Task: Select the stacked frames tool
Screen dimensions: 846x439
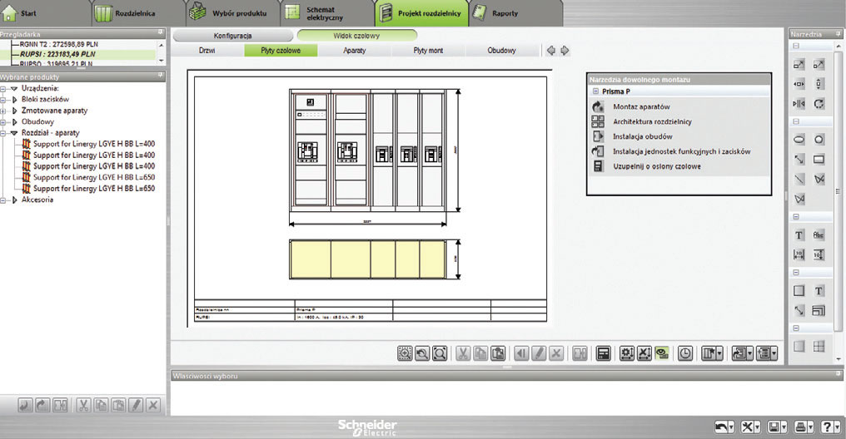Action: [819, 310]
